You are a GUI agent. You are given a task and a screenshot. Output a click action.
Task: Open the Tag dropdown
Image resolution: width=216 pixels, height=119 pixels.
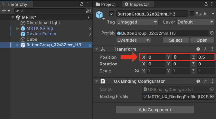[137, 22]
